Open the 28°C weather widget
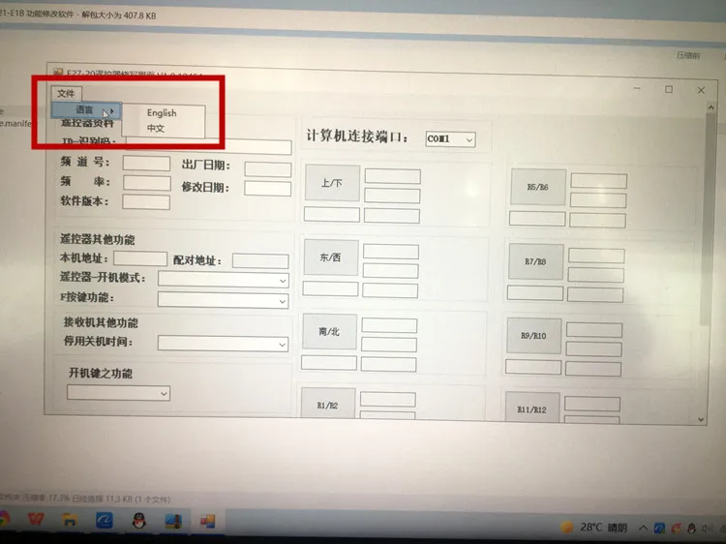This screenshot has height=544, width=726. pyautogui.click(x=594, y=527)
